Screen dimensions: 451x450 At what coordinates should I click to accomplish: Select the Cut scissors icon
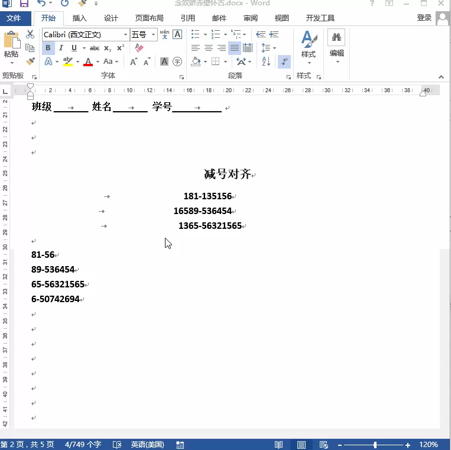30,34
